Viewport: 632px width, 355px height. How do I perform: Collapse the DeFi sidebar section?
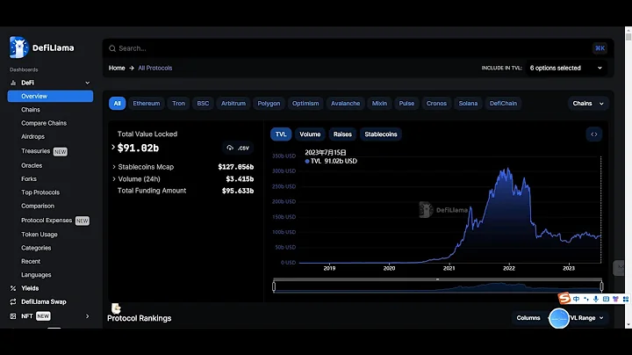(x=88, y=83)
